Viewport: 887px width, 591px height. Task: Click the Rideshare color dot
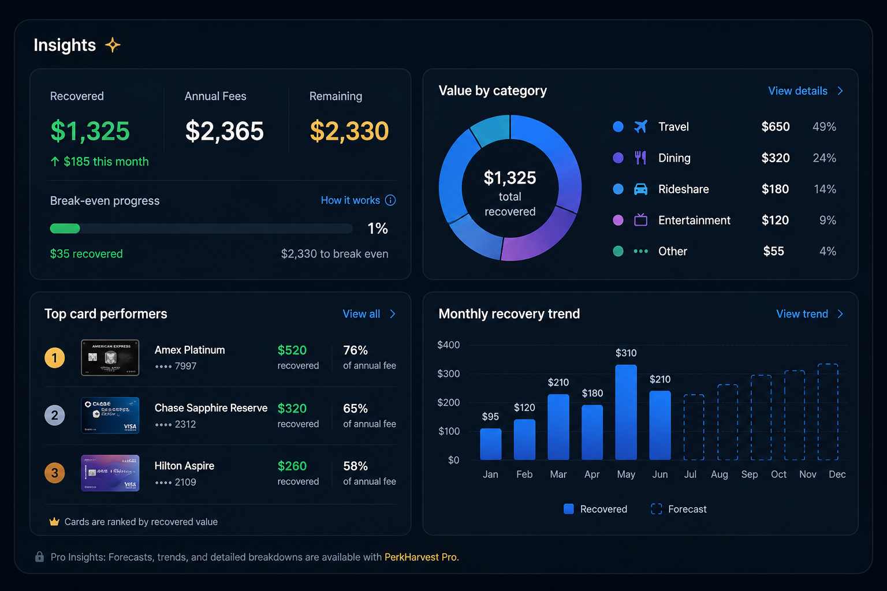[x=618, y=189]
